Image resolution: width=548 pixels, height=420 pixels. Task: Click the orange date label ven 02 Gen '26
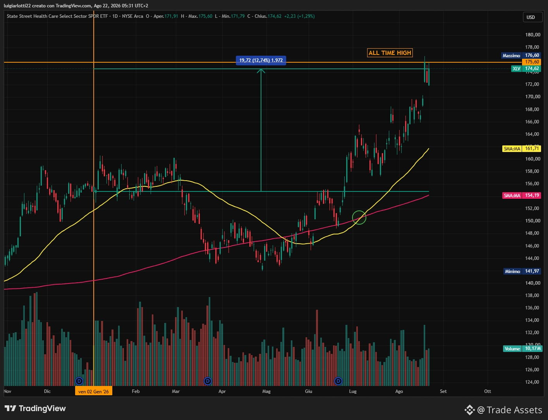[94, 391]
